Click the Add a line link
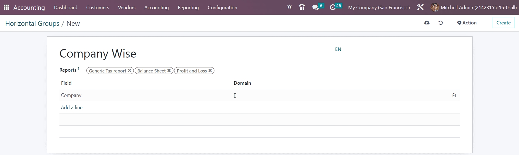Screen dimensions: 519x155 [x=72, y=107]
